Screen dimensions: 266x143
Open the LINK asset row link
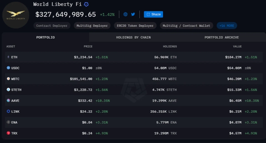coord(15,111)
